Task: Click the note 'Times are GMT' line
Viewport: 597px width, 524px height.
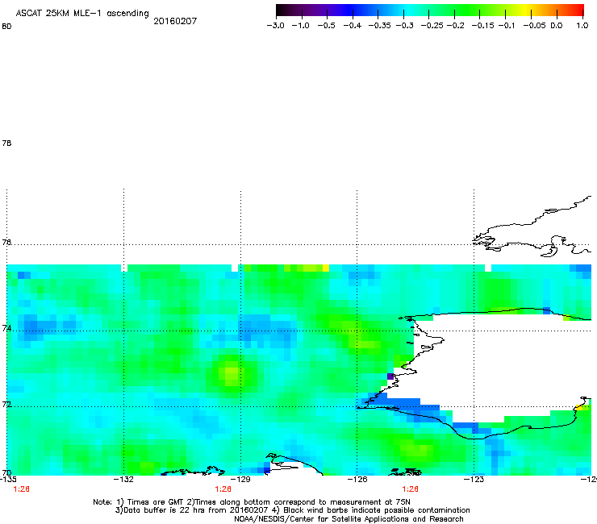Action: pyautogui.click(x=252, y=502)
